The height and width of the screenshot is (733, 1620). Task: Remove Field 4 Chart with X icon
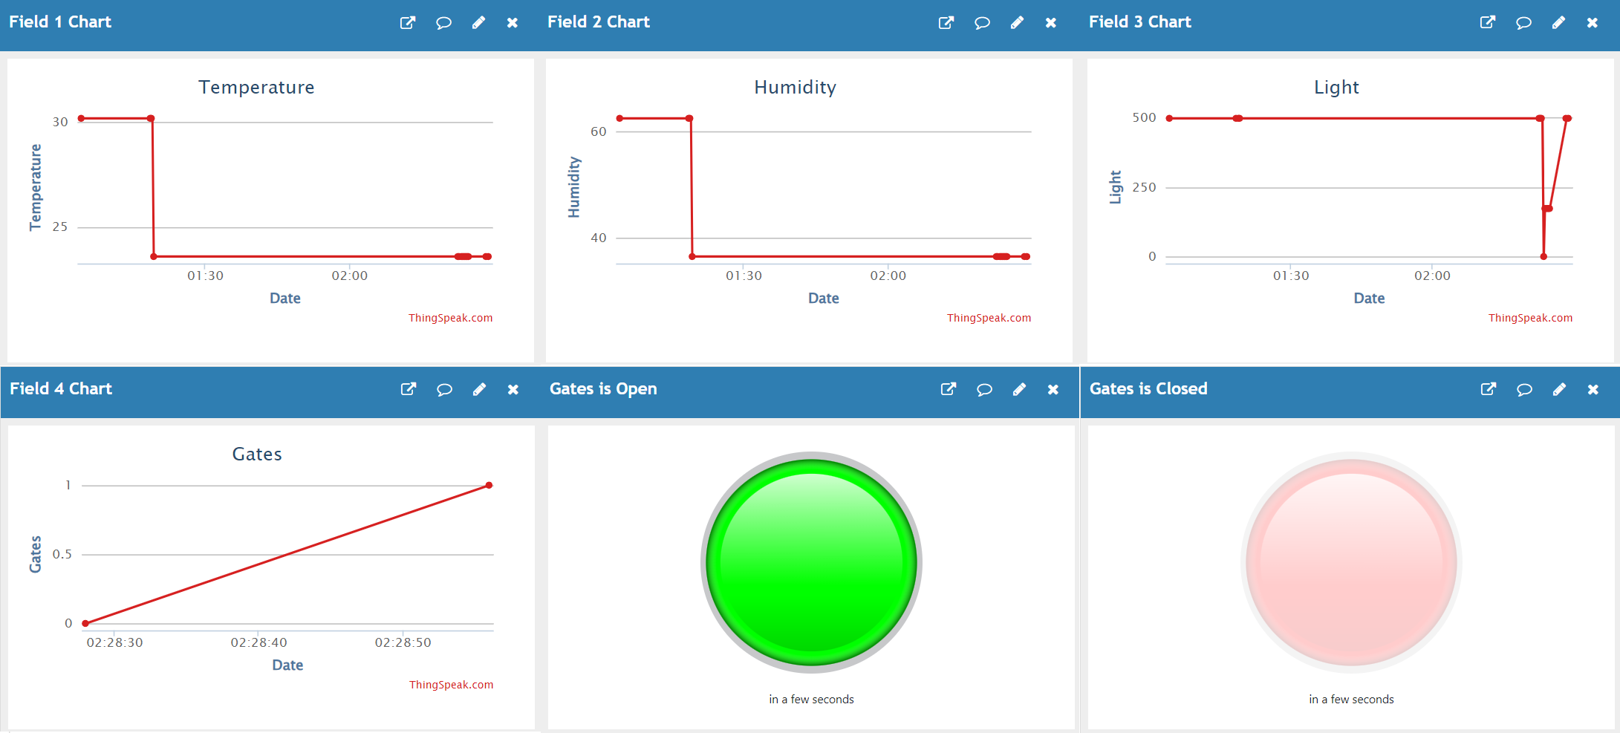pos(513,389)
